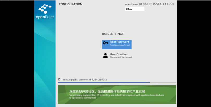Click the Chinese headline in the banner

point(107,91)
